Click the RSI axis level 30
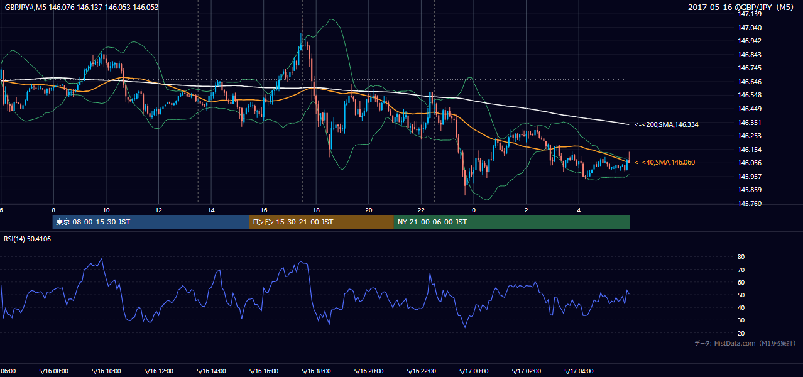Viewport: 803px width, 377px height. 741,320
